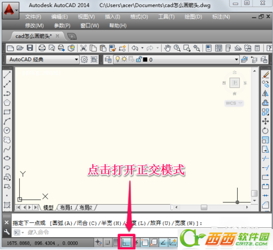This screenshot has height=250, width=273.
Task: Select the Polygon drawing tool
Action: point(7,103)
